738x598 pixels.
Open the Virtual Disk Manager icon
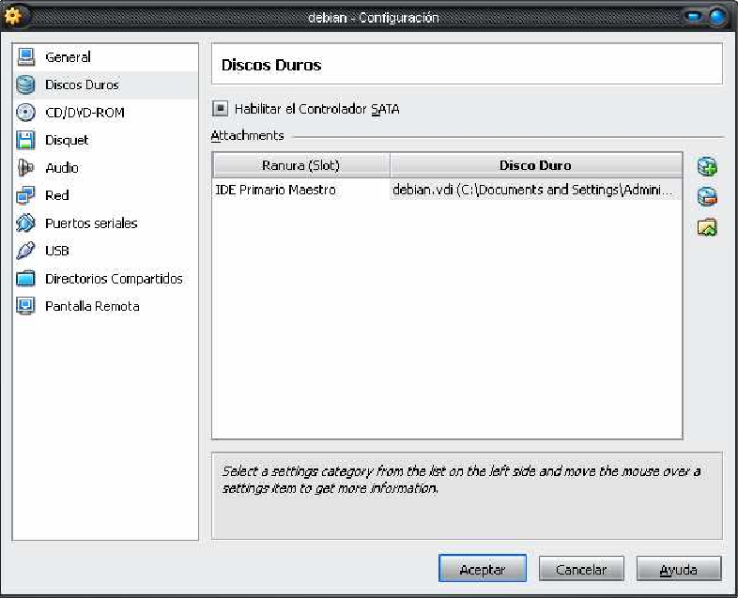[x=707, y=227]
